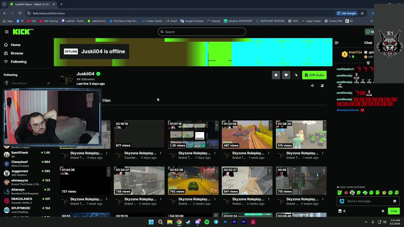Open Discord from the taskbar

pyautogui.click(x=198, y=222)
